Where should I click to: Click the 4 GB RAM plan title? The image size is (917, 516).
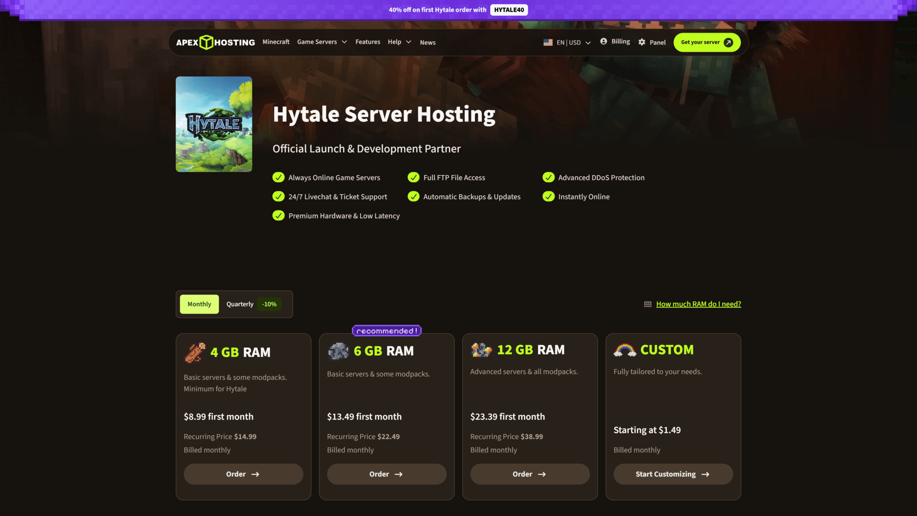point(240,353)
